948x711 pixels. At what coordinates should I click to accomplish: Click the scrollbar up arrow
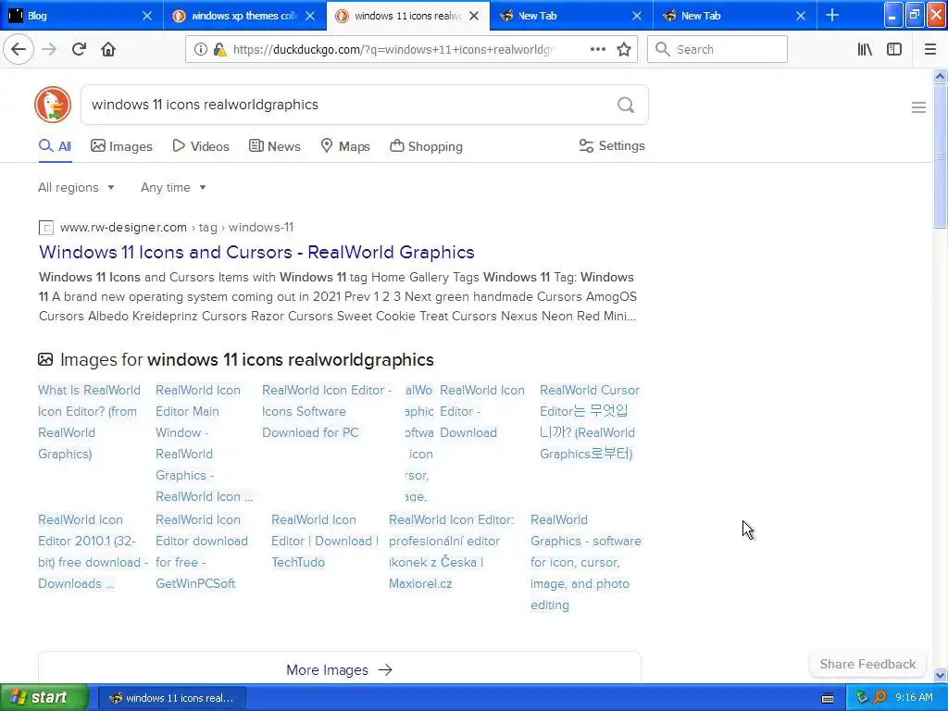(x=940, y=76)
